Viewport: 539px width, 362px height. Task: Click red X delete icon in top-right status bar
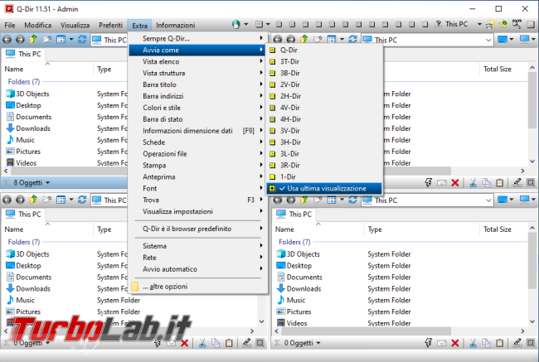(455, 183)
